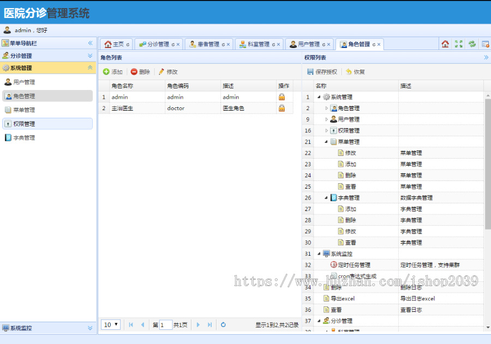Collapse the 菜单管理 tree node
The image size is (491, 344).
click(x=326, y=142)
